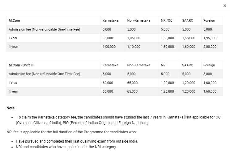The height and width of the screenshot is (154, 230).
Task: Click the bullet about qualifying exam outside India
Action: click(x=77, y=141)
